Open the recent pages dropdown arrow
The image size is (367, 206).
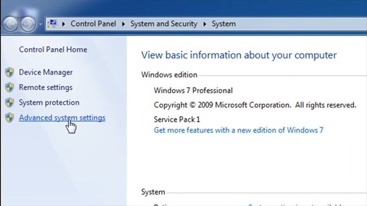(41, 24)
